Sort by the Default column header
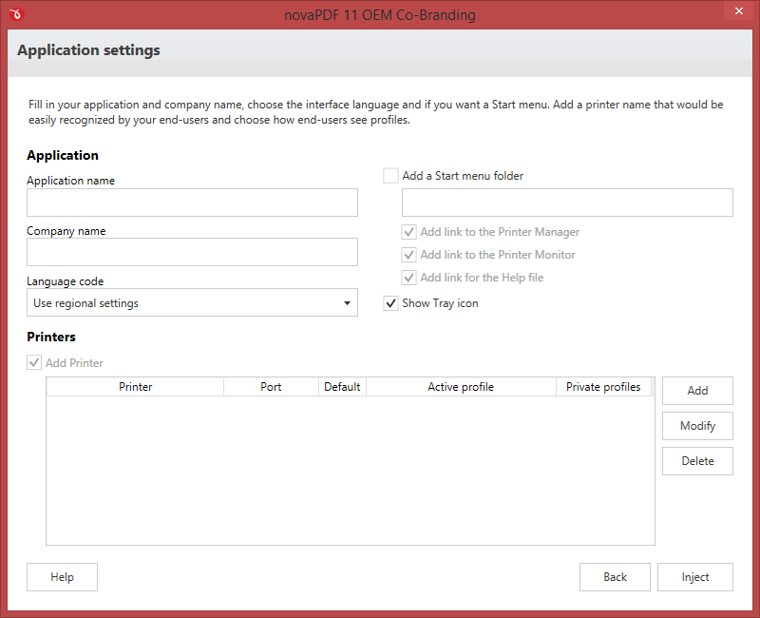Viewport: 760px width, 618px height. point(342,387)
